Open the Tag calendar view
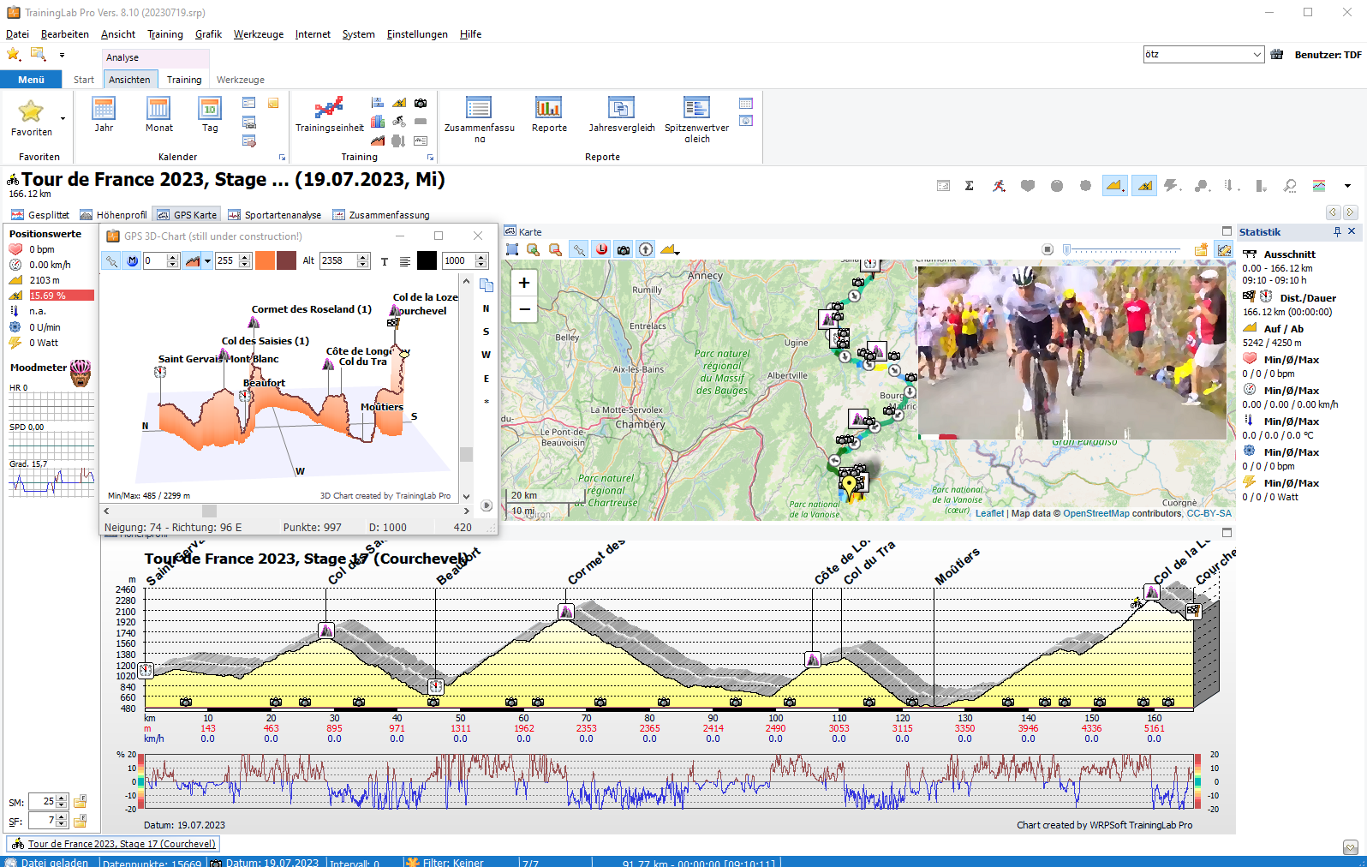The image size is (1367, 867). pyautogui.click(x=210, y=115)
